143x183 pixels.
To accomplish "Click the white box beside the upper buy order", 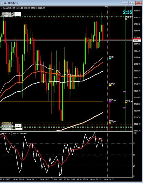I will 18,126.
